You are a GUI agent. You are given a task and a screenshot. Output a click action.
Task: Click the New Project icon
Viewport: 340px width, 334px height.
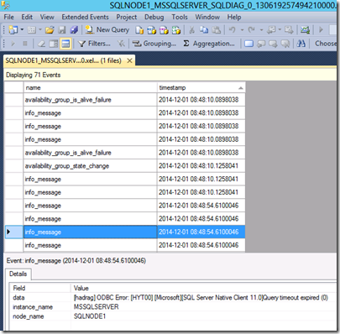point(13,29)
